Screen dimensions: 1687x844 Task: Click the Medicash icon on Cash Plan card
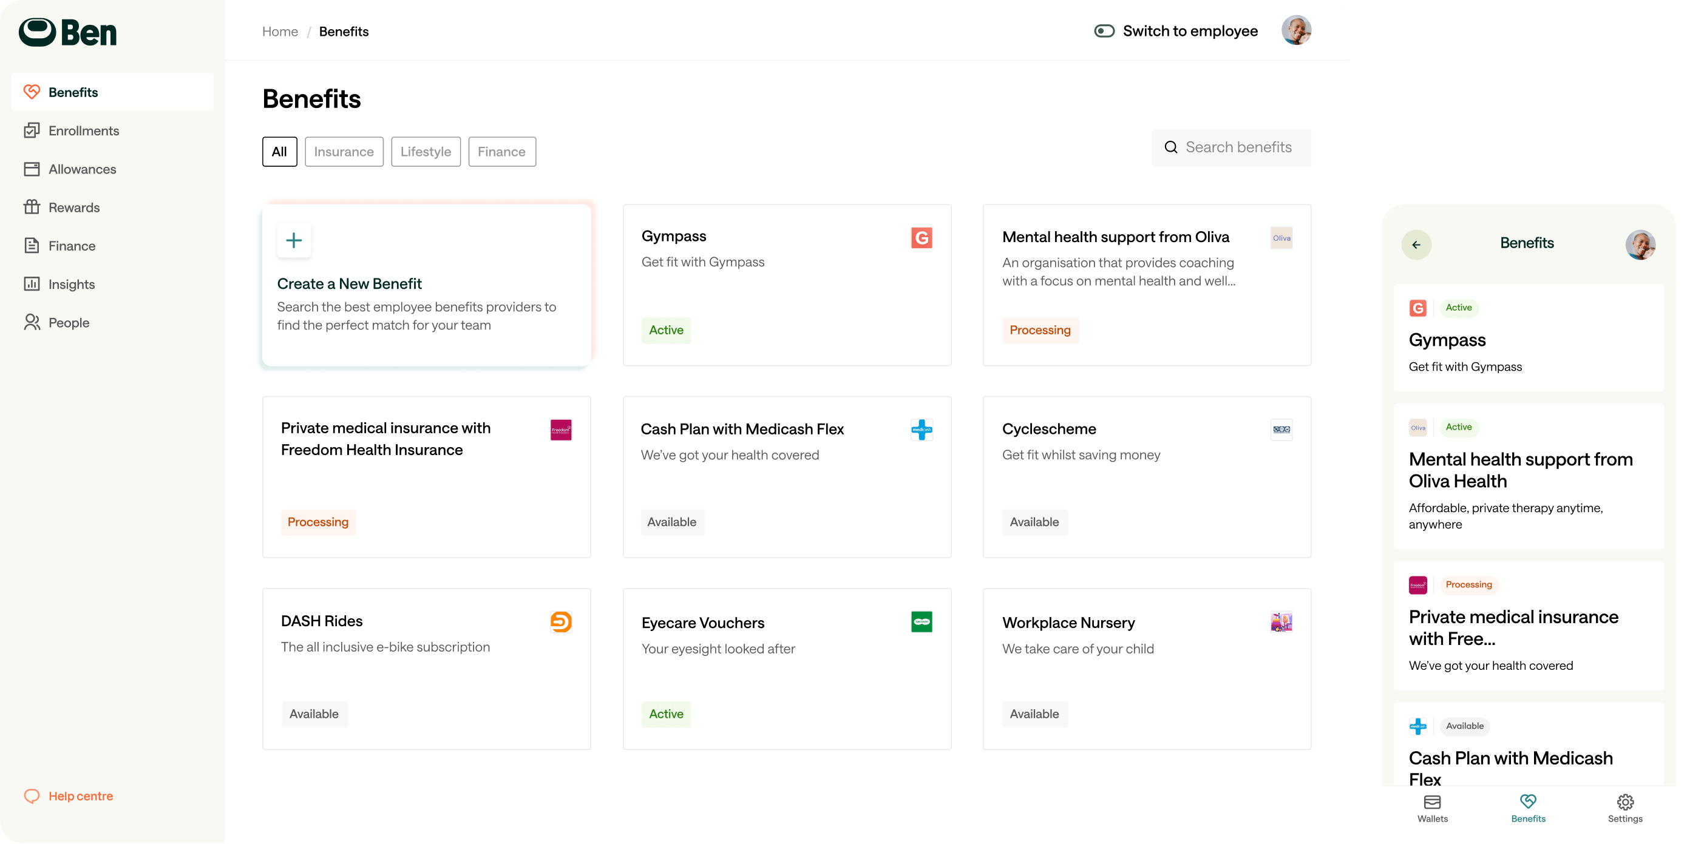[x=922, y=430]
